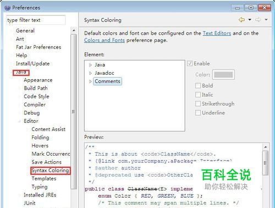275x208 pixels.
Task: Expand the Comments element node
Action: (x=90, y=81)
